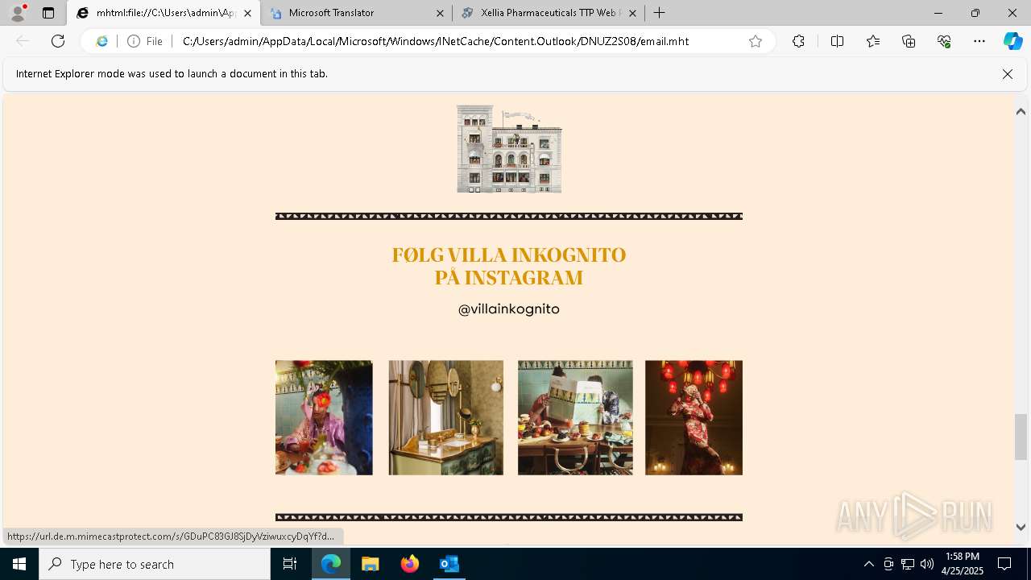Viewport: 1031px width, 580px height.
Task: Open volume control tray icon
Action: pyautogui.click(x=927, y=564)
